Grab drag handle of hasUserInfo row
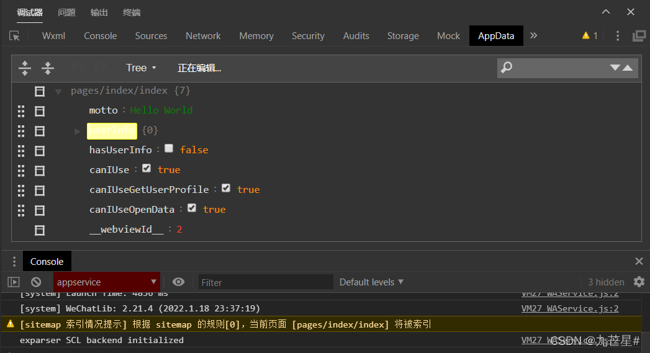 coord(21,151)
